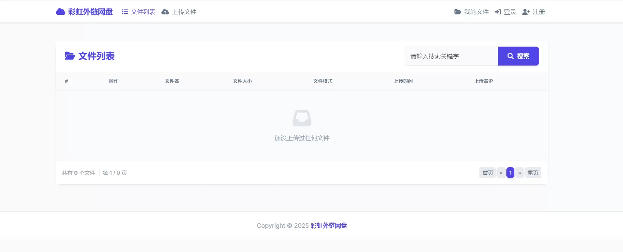The width and height of the screenshot is (623, 252).
Task: Open the 彩虹外链网盘 link in the footer
Action: (x=329, y=225)
